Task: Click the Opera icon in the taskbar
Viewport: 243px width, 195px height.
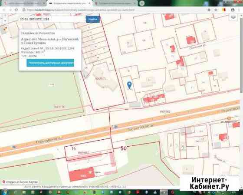Action: [x=172, y=192]
